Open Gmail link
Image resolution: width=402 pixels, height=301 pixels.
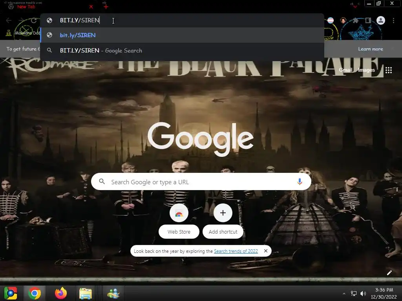click(345, 70)
